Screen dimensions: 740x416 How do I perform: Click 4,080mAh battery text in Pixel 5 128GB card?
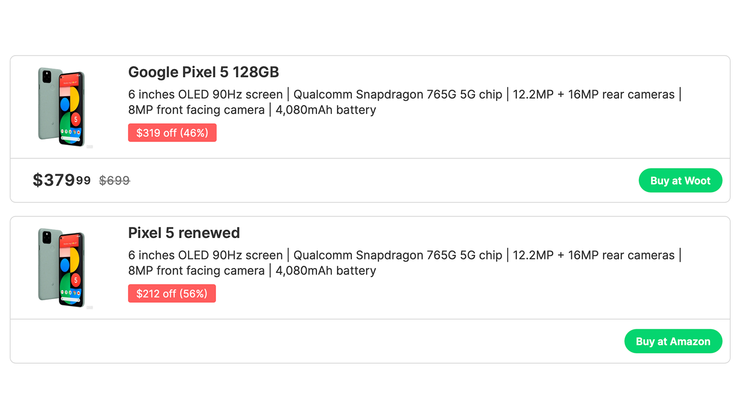326,110
